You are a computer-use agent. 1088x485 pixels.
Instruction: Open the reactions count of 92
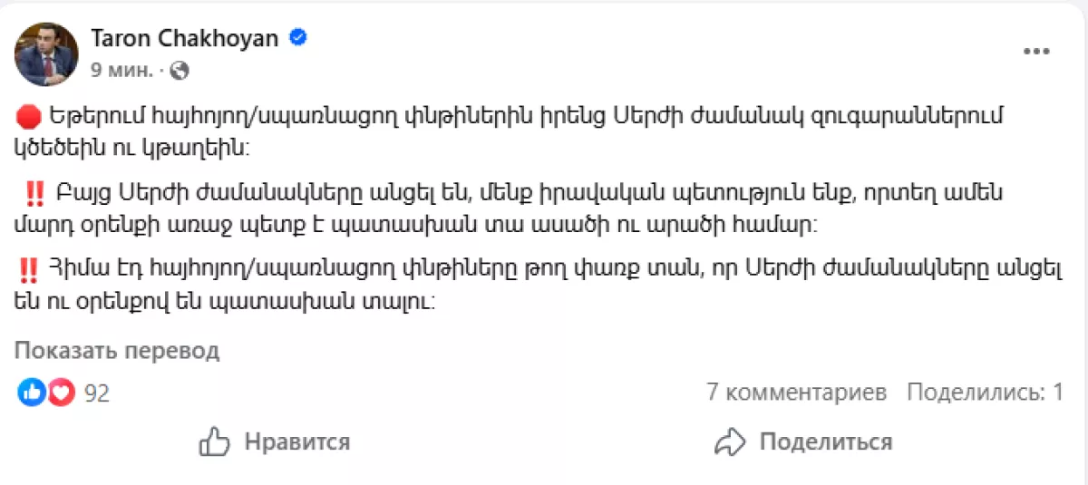click(96, 393)
